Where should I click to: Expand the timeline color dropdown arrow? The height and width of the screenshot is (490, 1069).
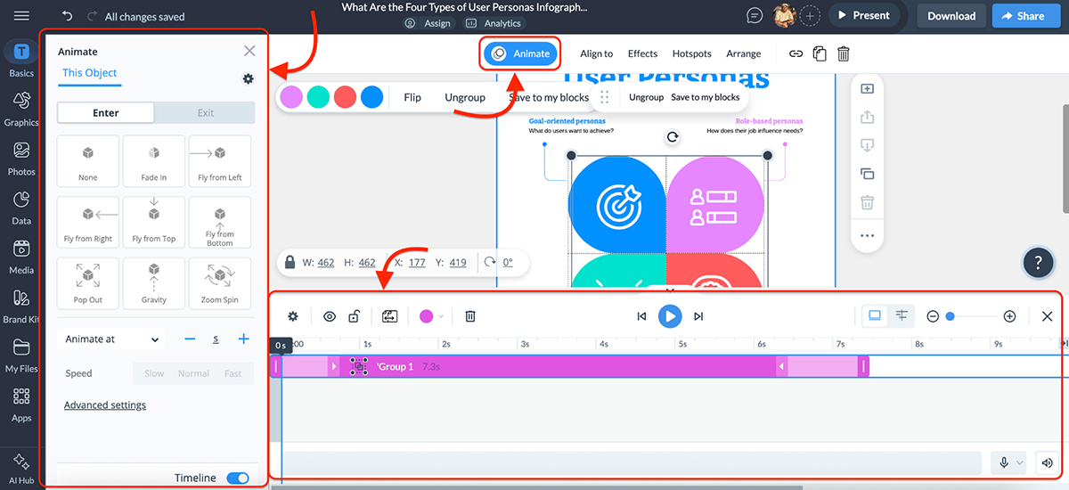tap(441, 315)
